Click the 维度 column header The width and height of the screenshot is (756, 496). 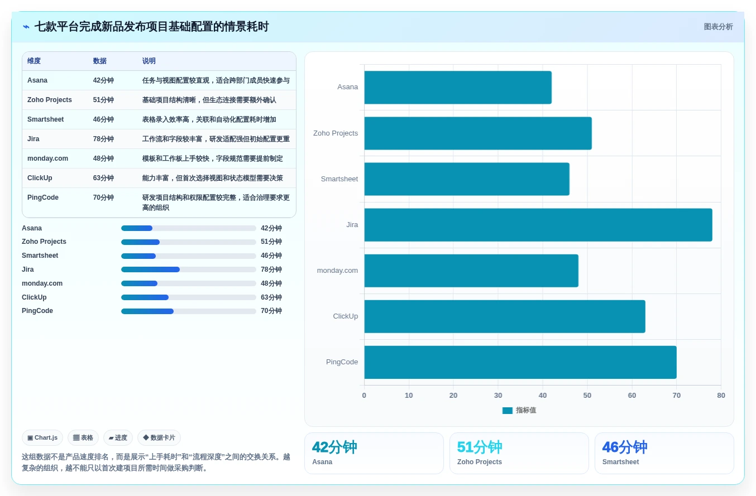pos(34,61)
